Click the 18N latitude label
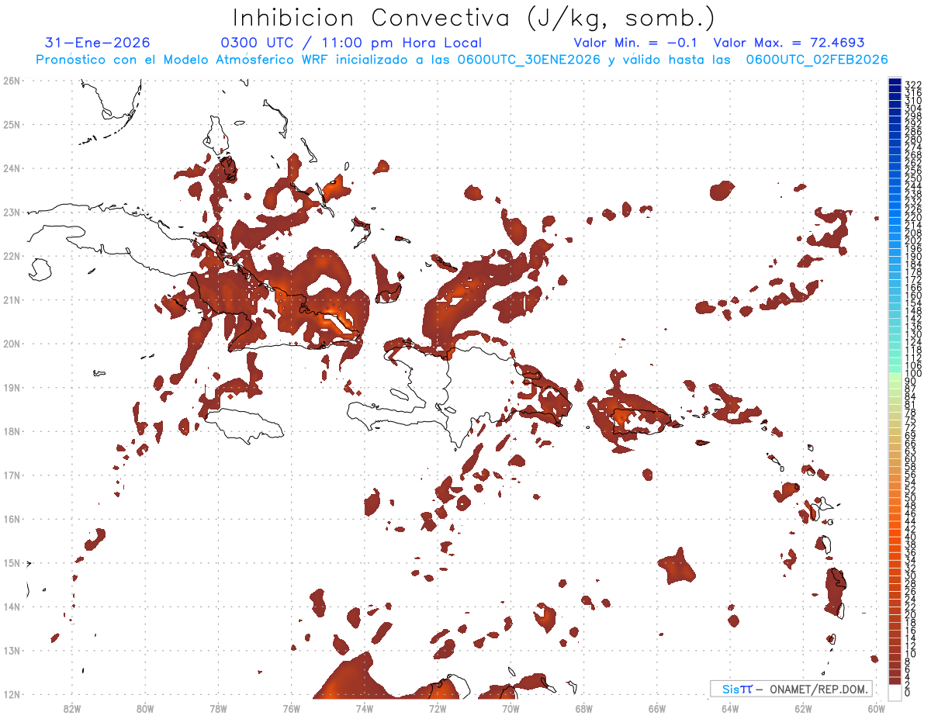This screenshot has height=719, width=931. pyautogui.click(x=12, y=431)
